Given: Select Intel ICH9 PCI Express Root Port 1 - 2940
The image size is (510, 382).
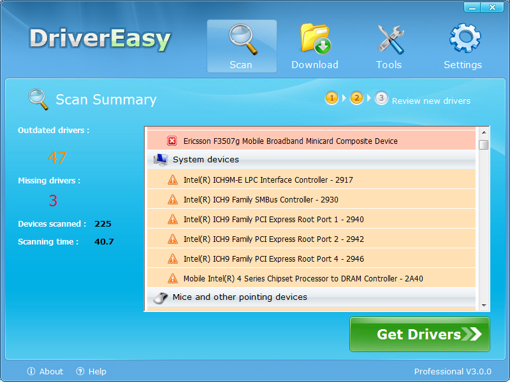Looking at the screenshot, I should 311,219.
